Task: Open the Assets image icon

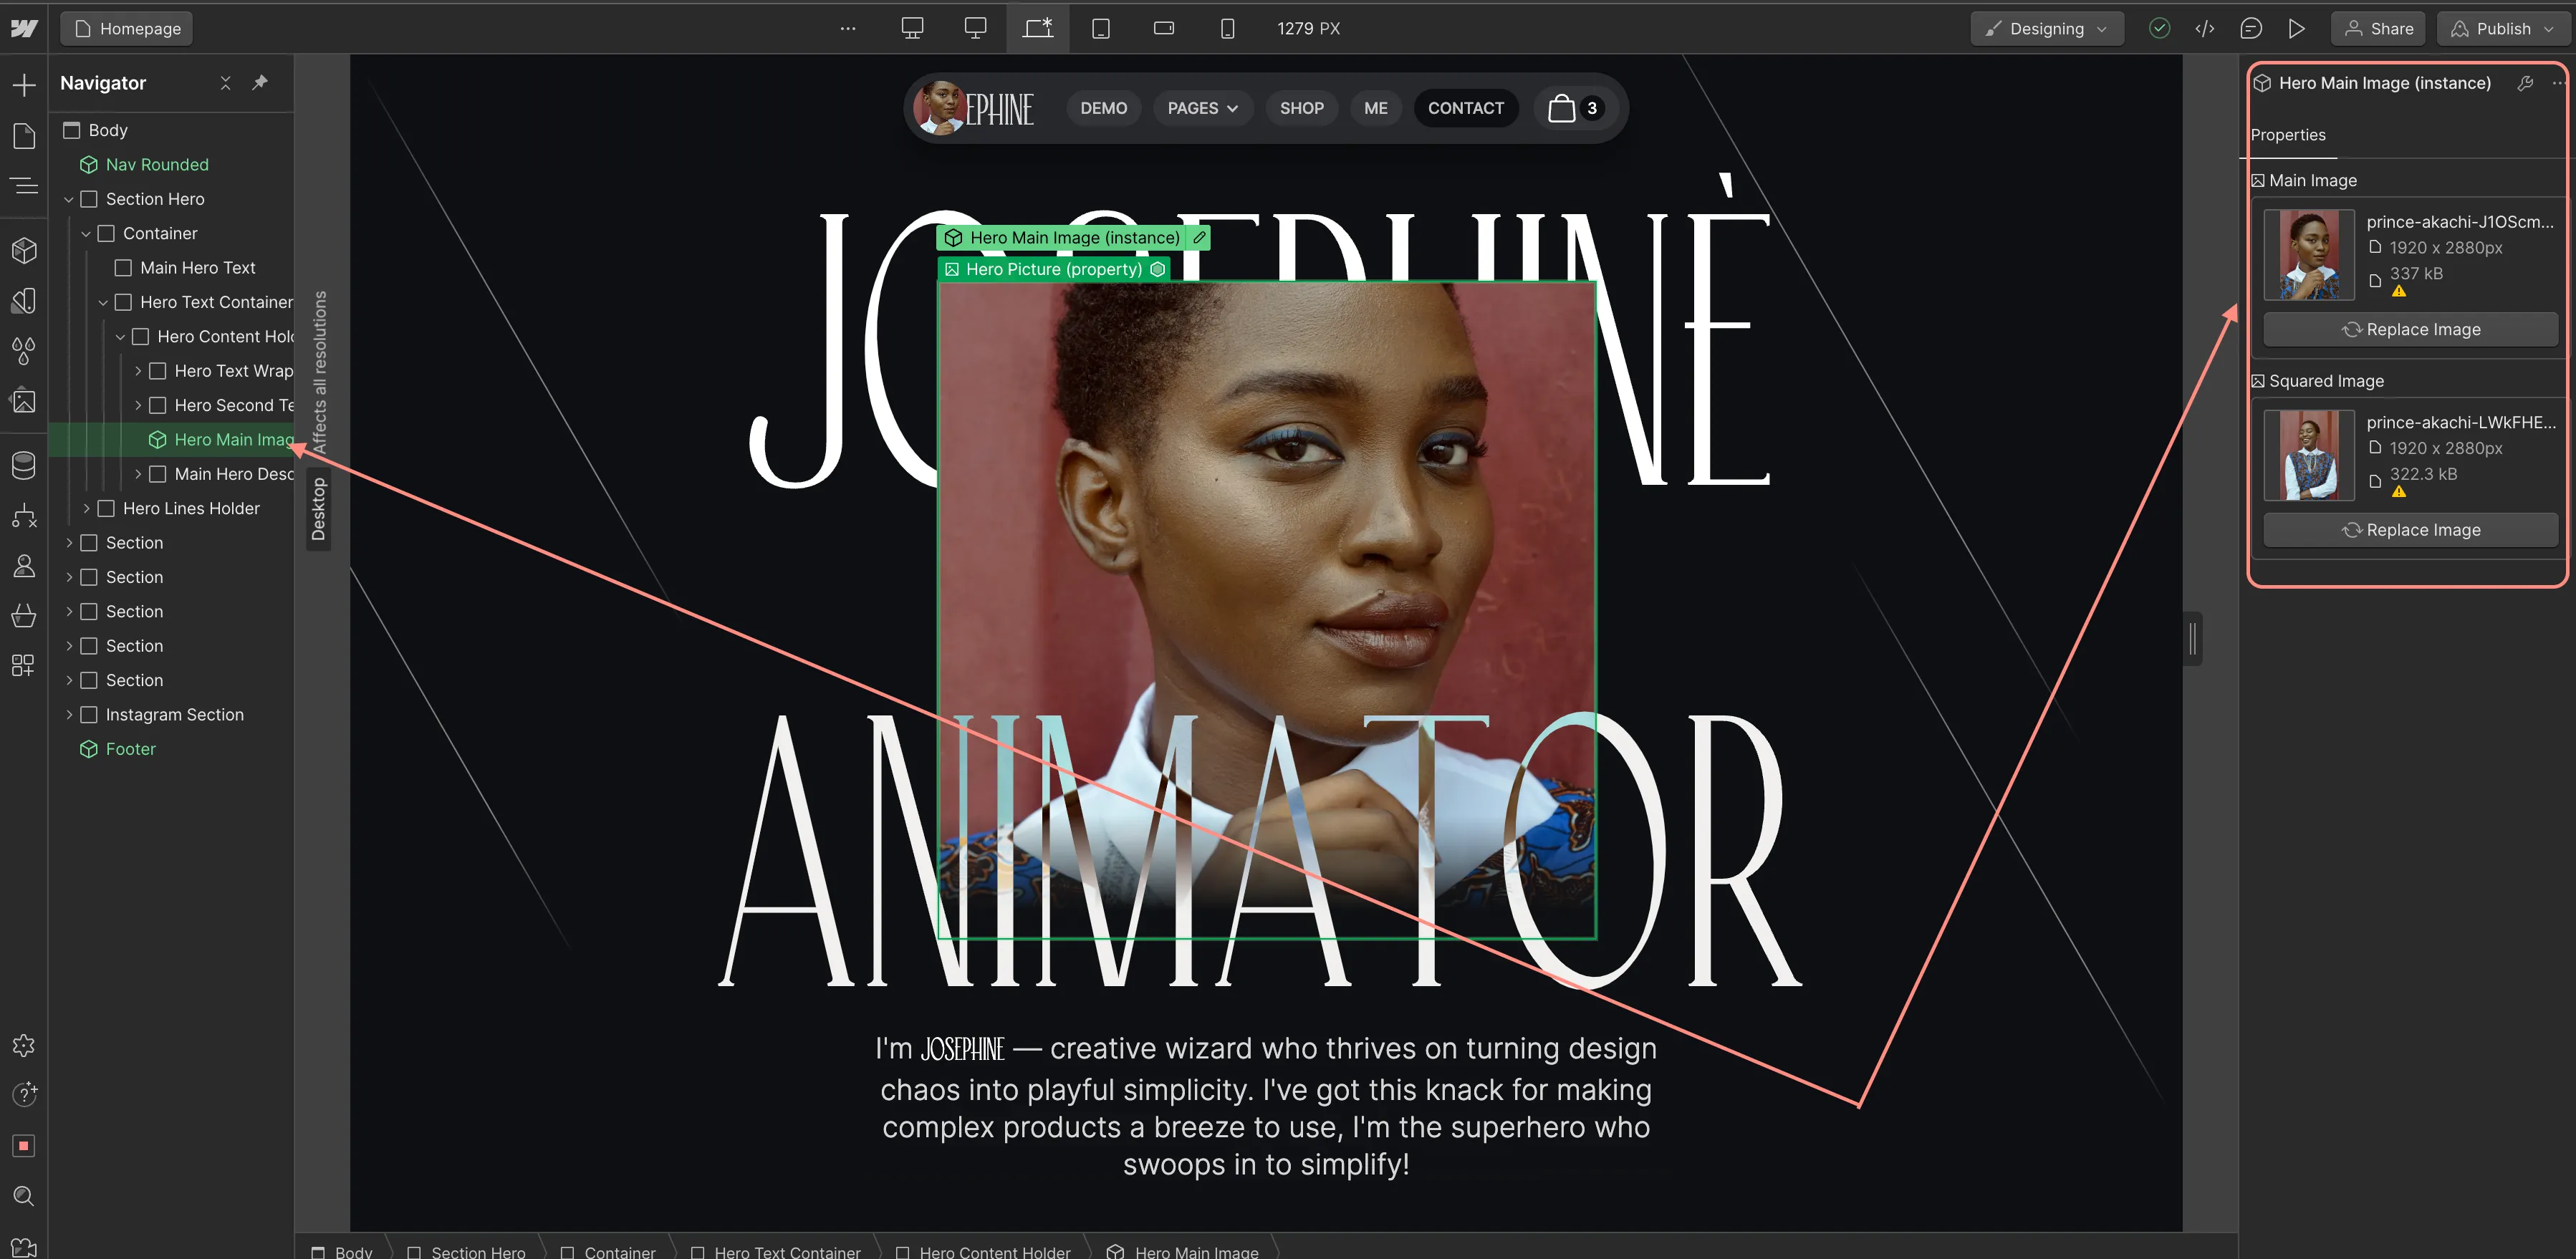Action: pyautogui.click(x=24, y=402)
